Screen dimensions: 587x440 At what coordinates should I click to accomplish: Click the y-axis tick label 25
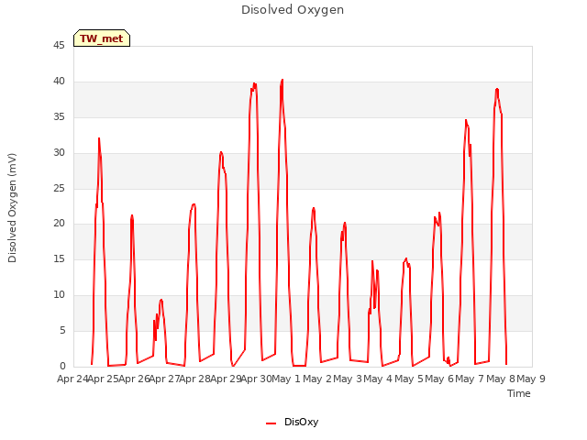click(x=59, y=188)
